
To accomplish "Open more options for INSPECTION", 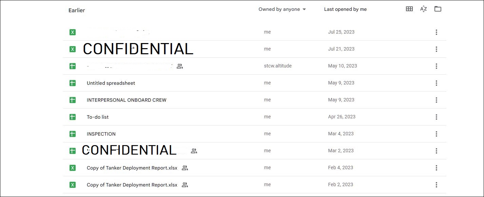I will (x=436, y=134).
